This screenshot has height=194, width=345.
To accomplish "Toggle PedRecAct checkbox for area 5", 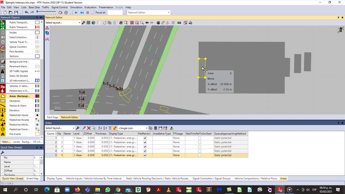I will 145,155.
